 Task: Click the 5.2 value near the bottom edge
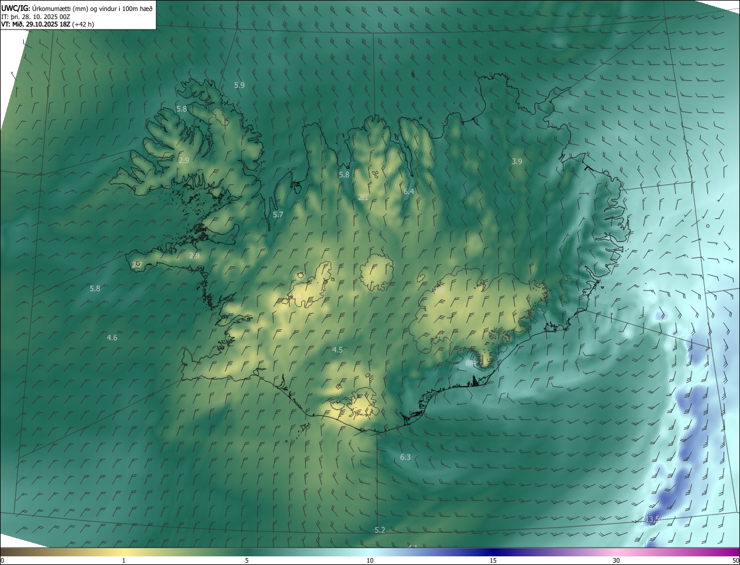[380, 530]
